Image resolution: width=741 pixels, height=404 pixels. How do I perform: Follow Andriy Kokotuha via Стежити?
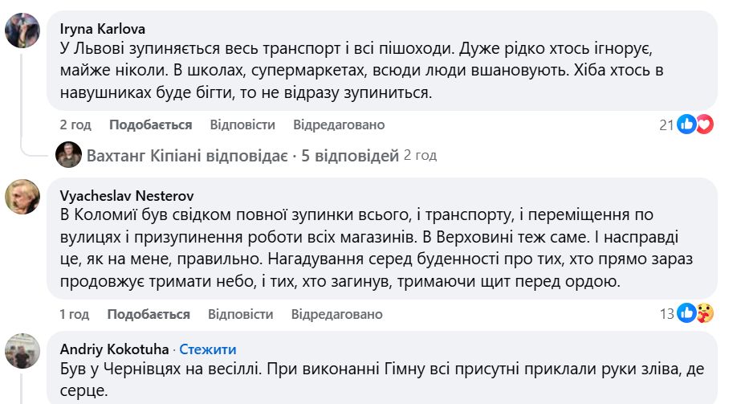208,349
